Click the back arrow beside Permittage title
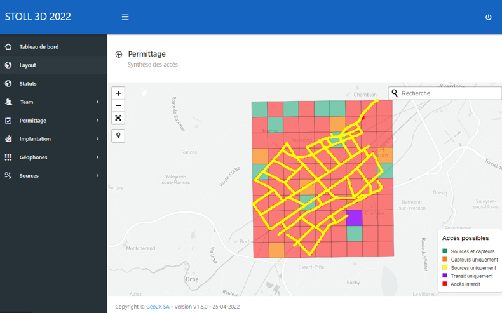This screenshot has width=502, height=313. [119, 55]
